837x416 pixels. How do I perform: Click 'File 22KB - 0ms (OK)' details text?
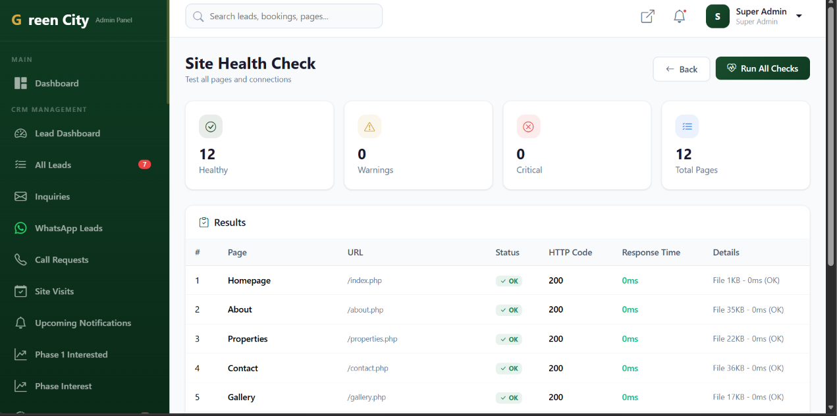[x=749, y=339]
